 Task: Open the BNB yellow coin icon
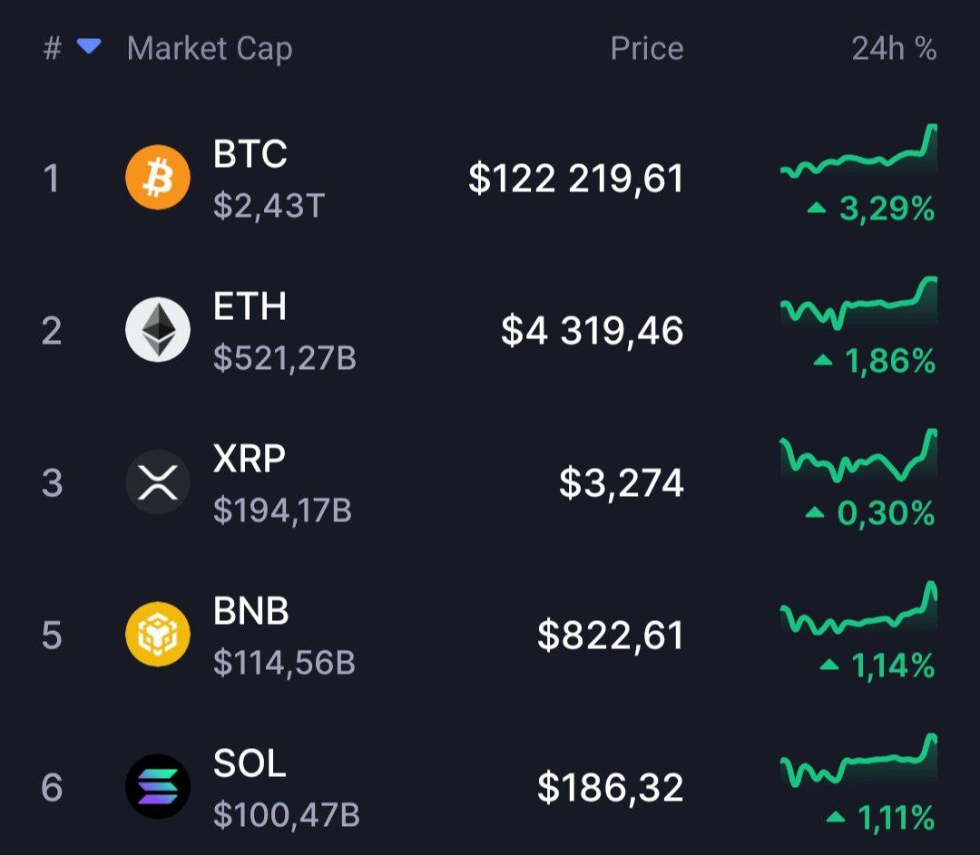coord(158,634)
